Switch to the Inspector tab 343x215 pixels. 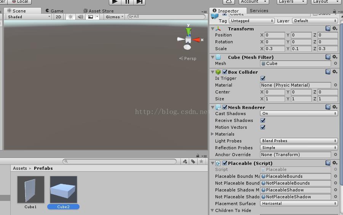tap(228, 11)
